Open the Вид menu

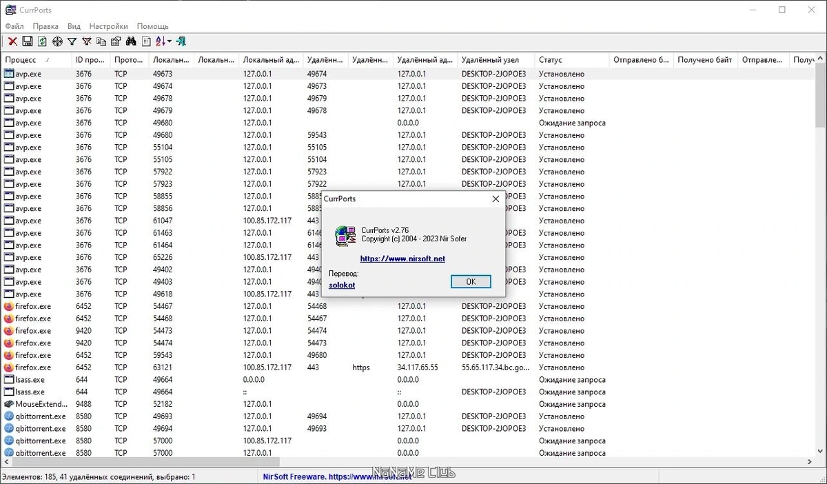point(74,26)
